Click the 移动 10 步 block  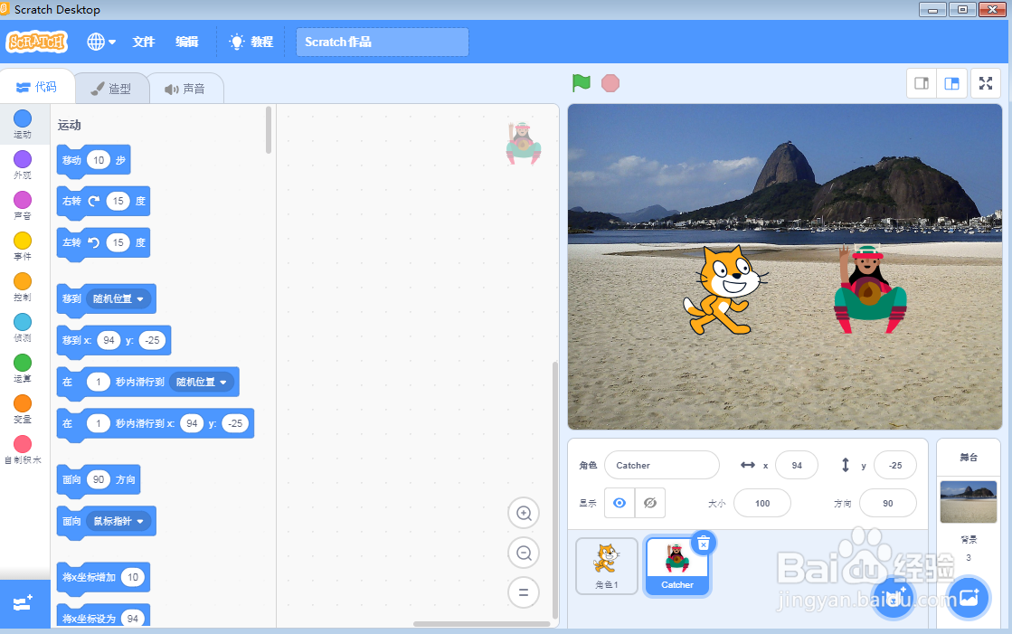pyautogui.click(x=93, y=160)
